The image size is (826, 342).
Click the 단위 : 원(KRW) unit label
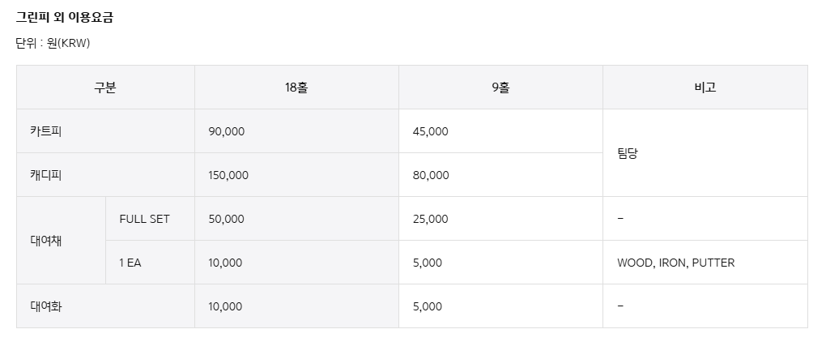tap(53, 43)
